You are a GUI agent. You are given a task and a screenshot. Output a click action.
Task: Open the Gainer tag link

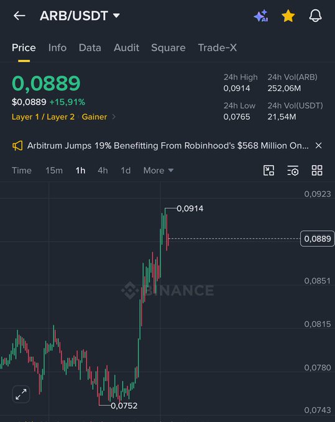pyautogui.click(x=94, y=117)
